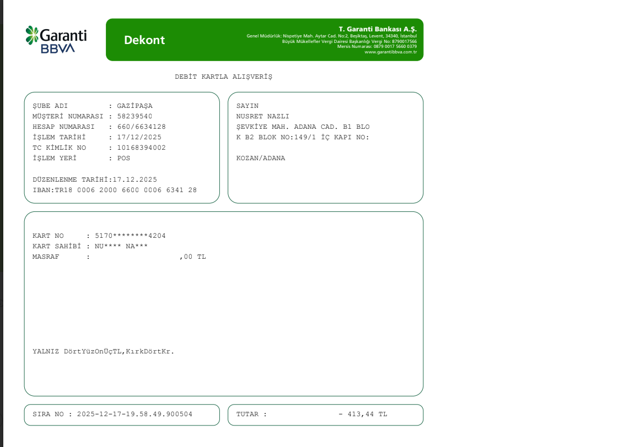Click the KART SAHİBİ label
This screenshot has width=635, height=447.
(57, 247)
